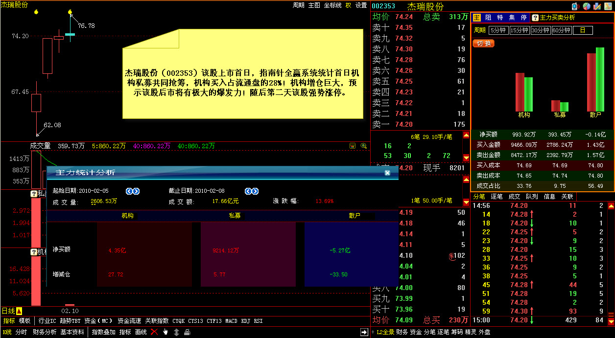
Task: Step the 截止日期 back
Action: [249, 191]
